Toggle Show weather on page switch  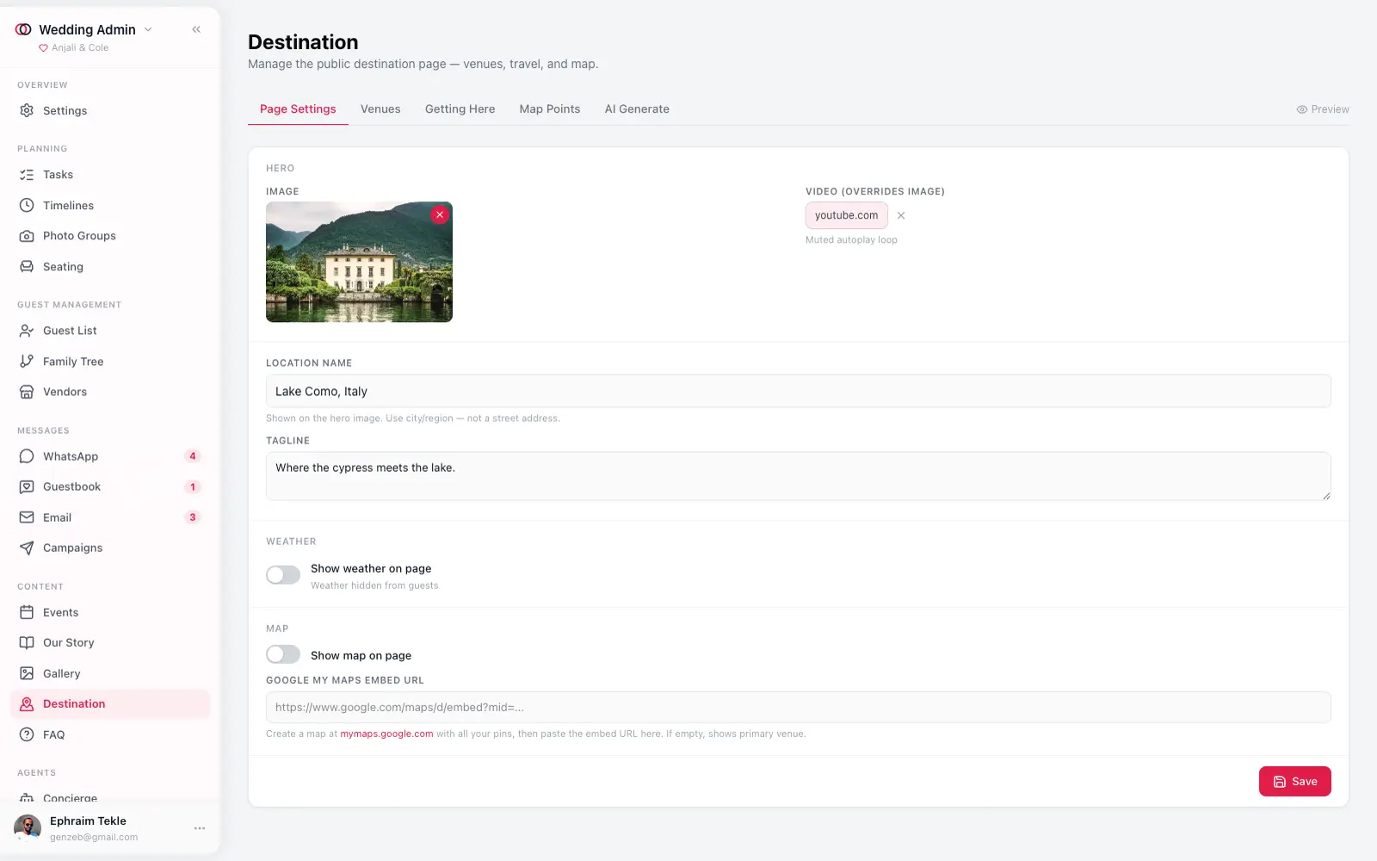click(283, 575)
